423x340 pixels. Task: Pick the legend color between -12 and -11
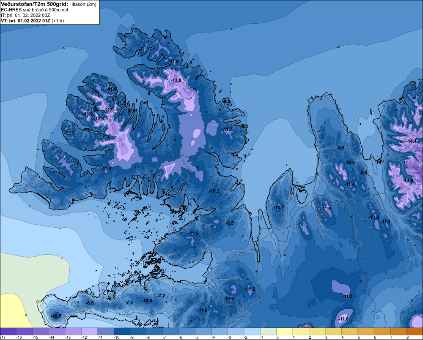coord(90,332)
